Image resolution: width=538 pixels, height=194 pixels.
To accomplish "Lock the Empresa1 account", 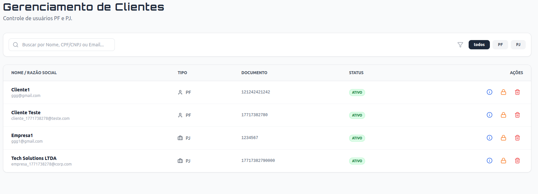I will pos(503,138).
